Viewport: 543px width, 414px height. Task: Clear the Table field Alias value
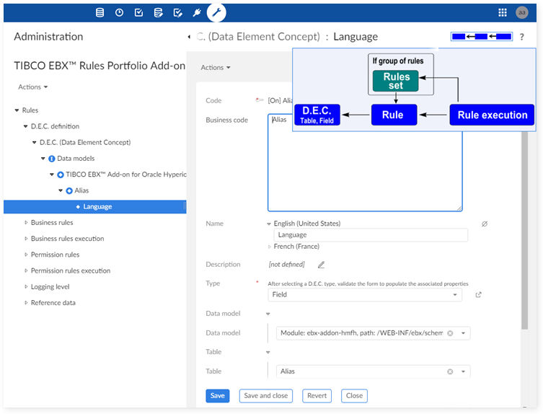[x=450, y=371]
